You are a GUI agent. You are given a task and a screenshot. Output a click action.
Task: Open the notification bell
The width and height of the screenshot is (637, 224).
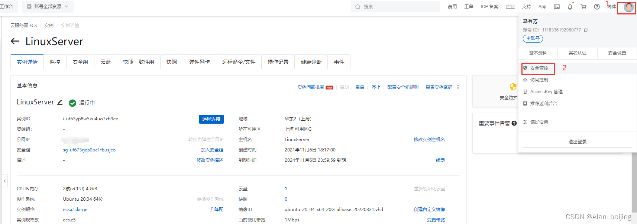coord(570,7)
